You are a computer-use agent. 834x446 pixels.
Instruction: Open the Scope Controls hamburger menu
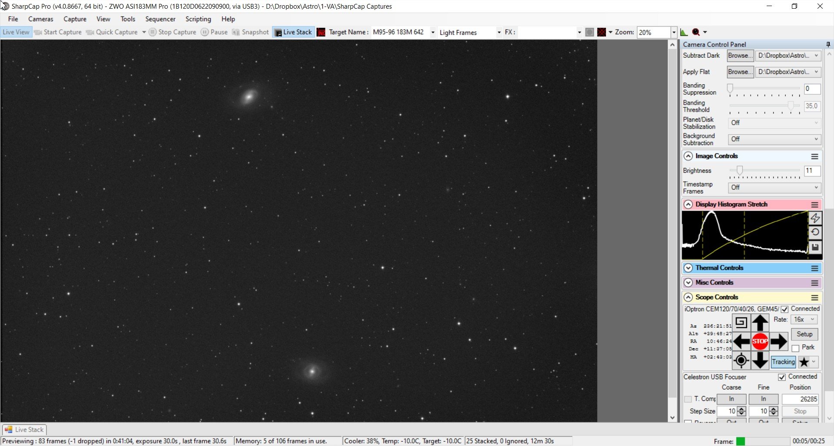click(x=815, y=297)
